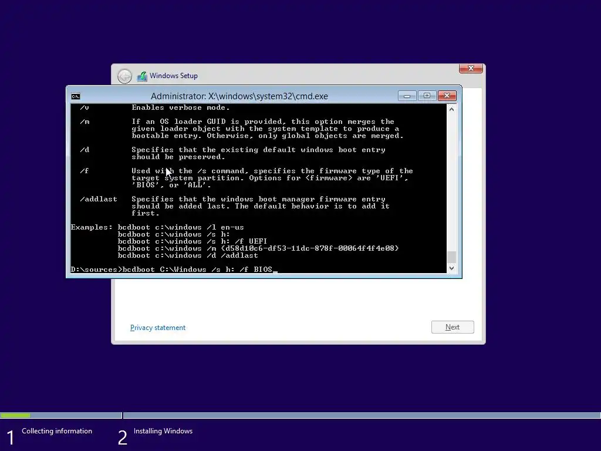Image resolution: width=601 pixels, height=451 pixels.
Task: Click the scrollbar down arrow in cmd
Action: point(451,268)
